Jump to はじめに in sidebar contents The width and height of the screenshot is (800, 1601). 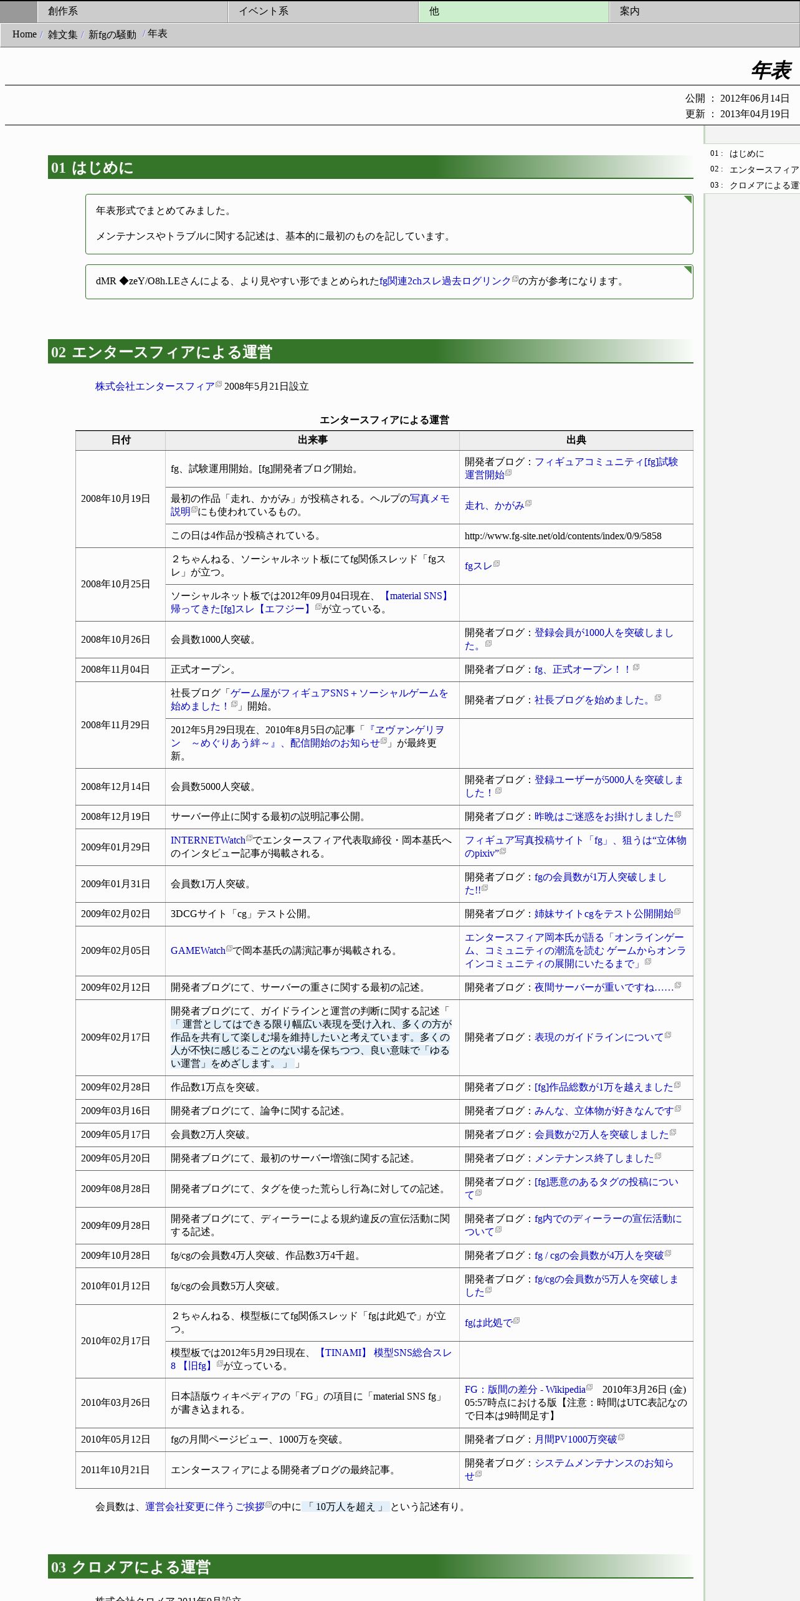(x=746, y=153)
